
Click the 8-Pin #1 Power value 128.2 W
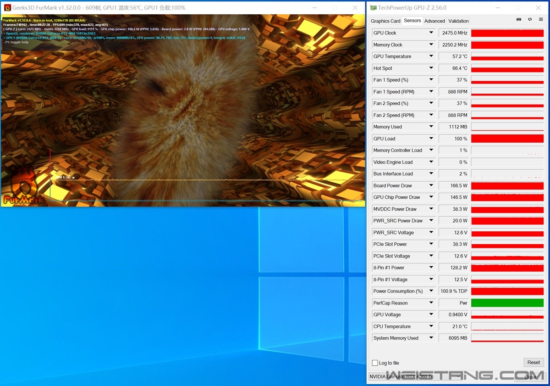coord(454,268)
